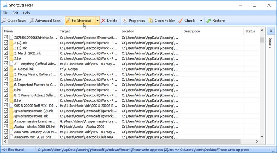Click folder icon next to 4. Gospel.lnk
This screenshot has width=277, height=153.
pyautogui.click(x=11, y=69)
